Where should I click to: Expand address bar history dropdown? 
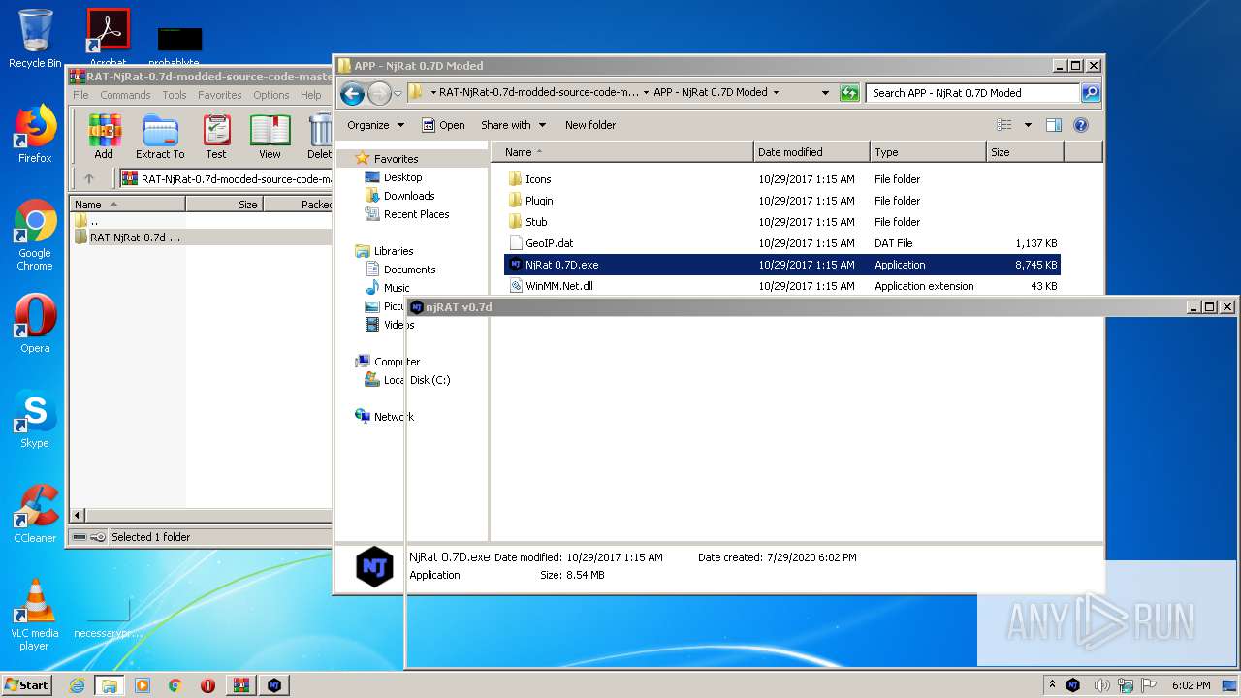pyautogui.click(x=825, y=93)
